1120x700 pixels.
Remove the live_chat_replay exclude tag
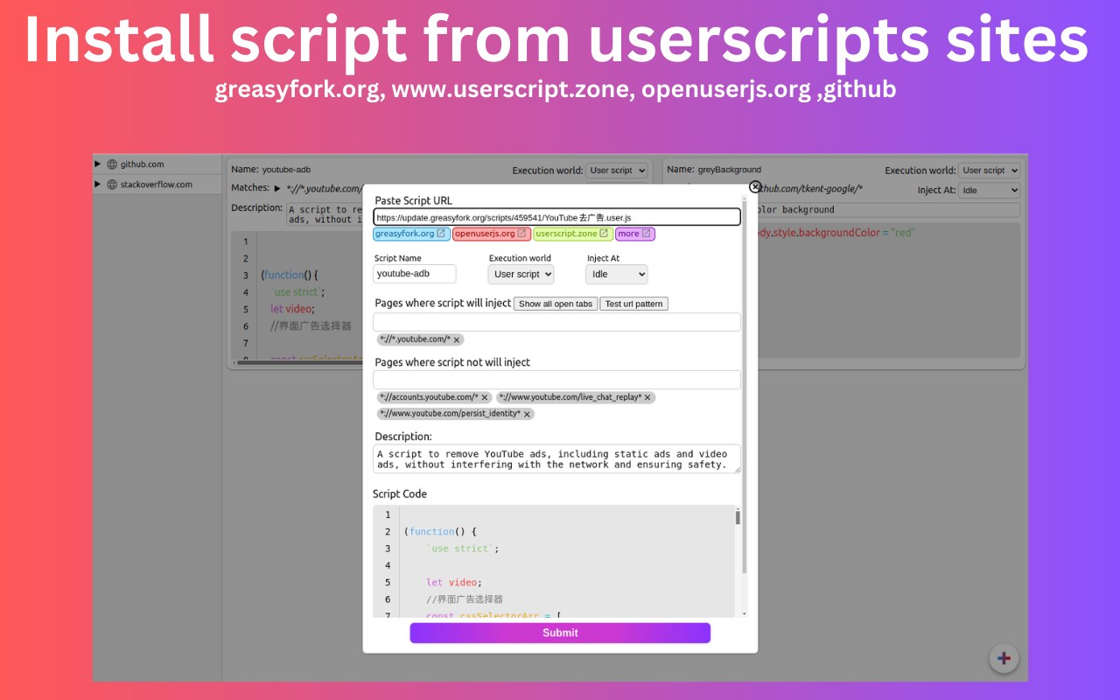[x=647, y=397]
